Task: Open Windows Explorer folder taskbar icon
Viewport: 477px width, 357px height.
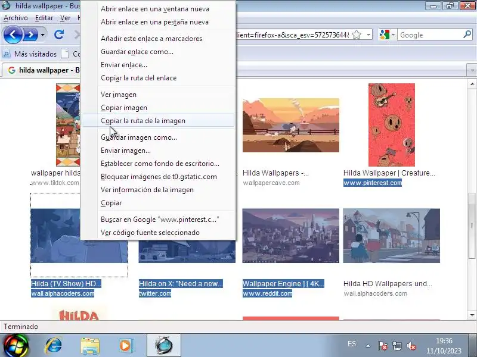Action: click(x=90, y=346)
